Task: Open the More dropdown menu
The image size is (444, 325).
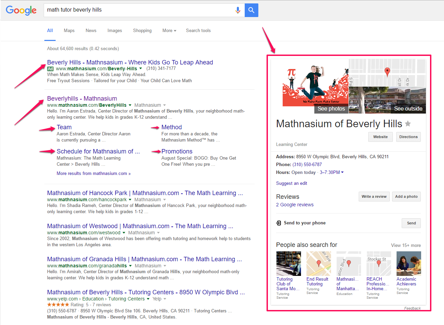Action: coord(169,30)
